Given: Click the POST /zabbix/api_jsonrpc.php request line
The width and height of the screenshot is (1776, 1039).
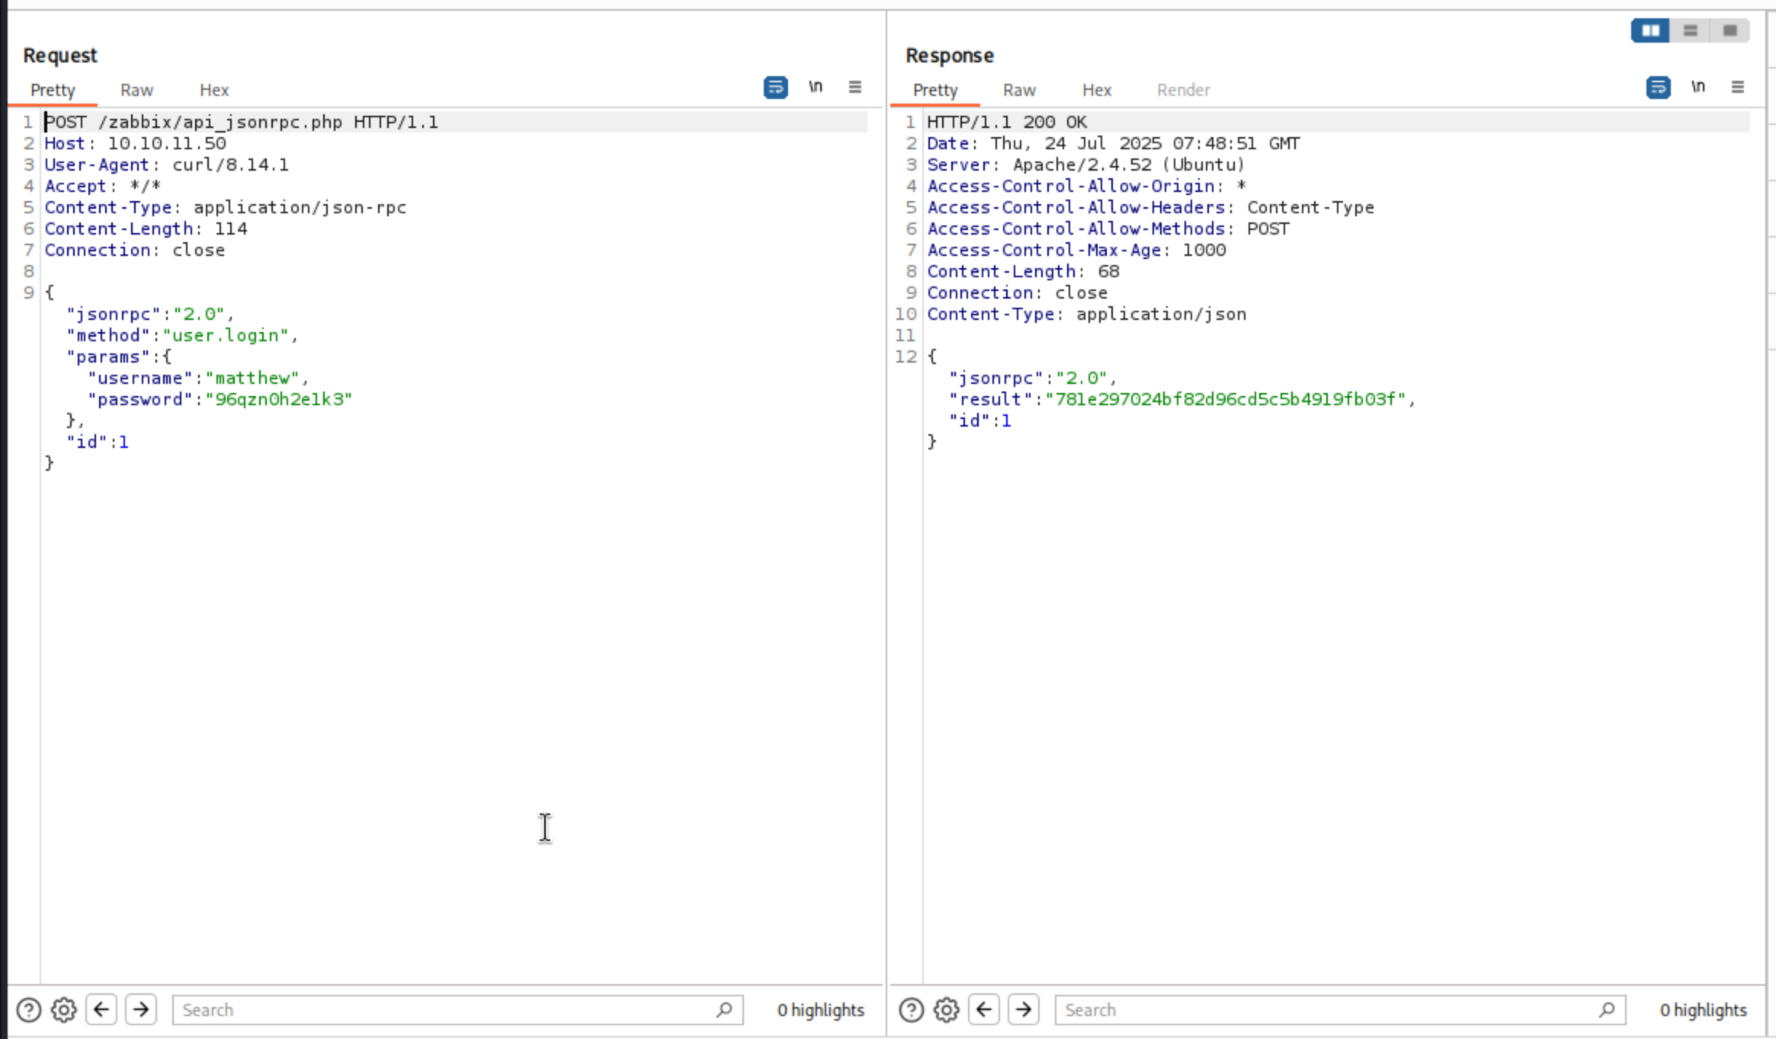Looking at the screenshot, I should click(x=241, y=122).
